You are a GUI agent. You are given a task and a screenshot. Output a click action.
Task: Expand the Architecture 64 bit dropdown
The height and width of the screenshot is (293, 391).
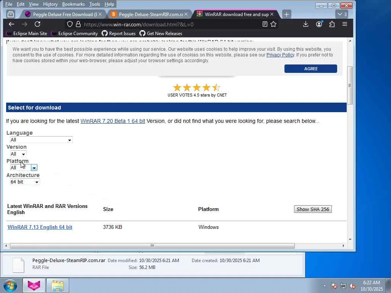coord(25,182)
